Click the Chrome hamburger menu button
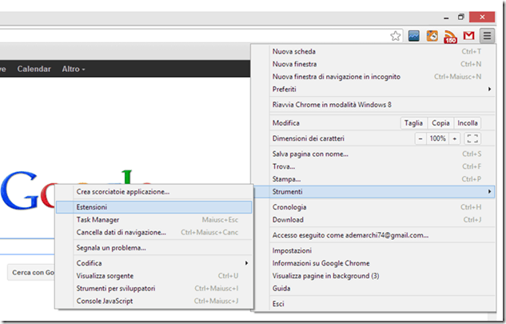Image resolution: width=506 pixels, height=324 pixels. (x=488, y=35)
